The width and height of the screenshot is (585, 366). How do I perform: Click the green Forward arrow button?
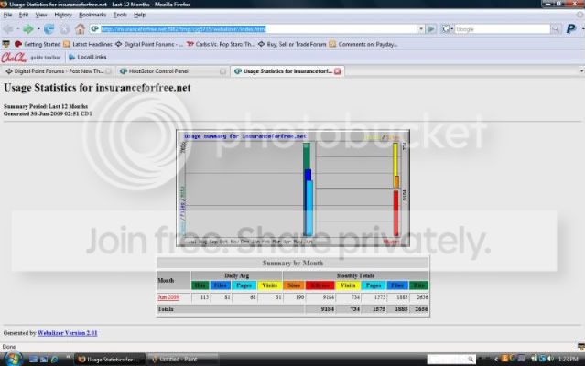point(28,28)
